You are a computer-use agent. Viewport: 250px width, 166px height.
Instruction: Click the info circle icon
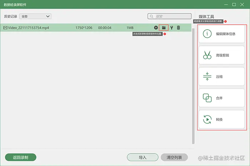click(x=207, y=34)
